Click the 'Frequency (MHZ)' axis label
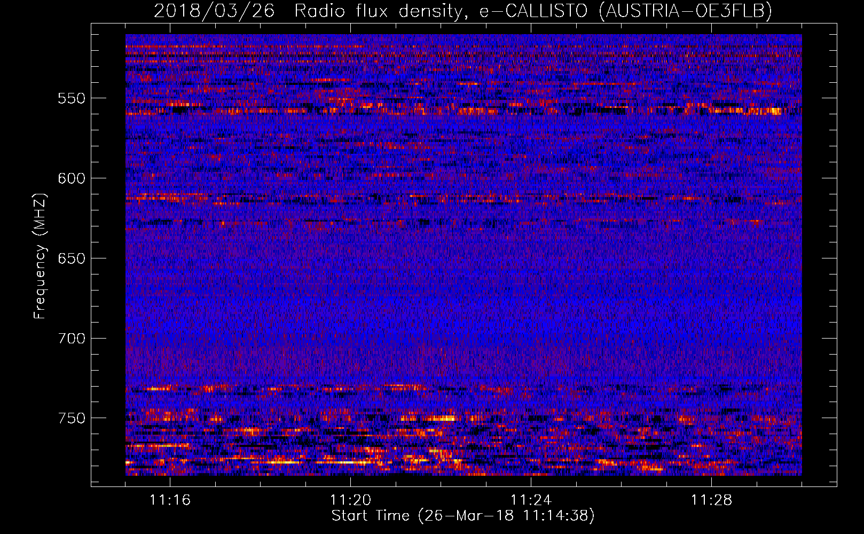The width and height of the screenshot is (864, 534). click(x=40, y=256)
